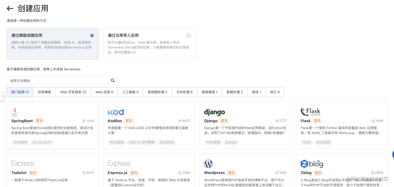Screen dimensions: 394x187
Task: Open 数据处理 2 tab
Action: click(x=235, y=92)
